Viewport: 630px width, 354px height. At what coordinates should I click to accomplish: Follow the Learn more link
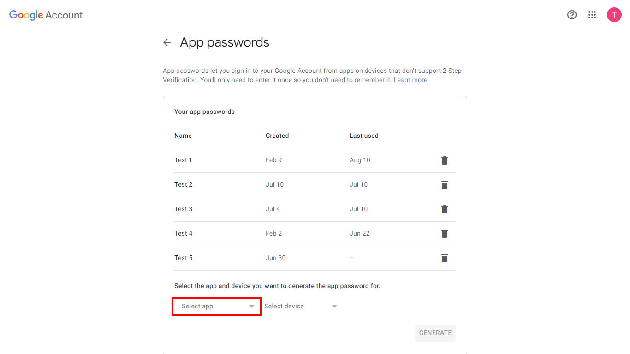[410, 80]
